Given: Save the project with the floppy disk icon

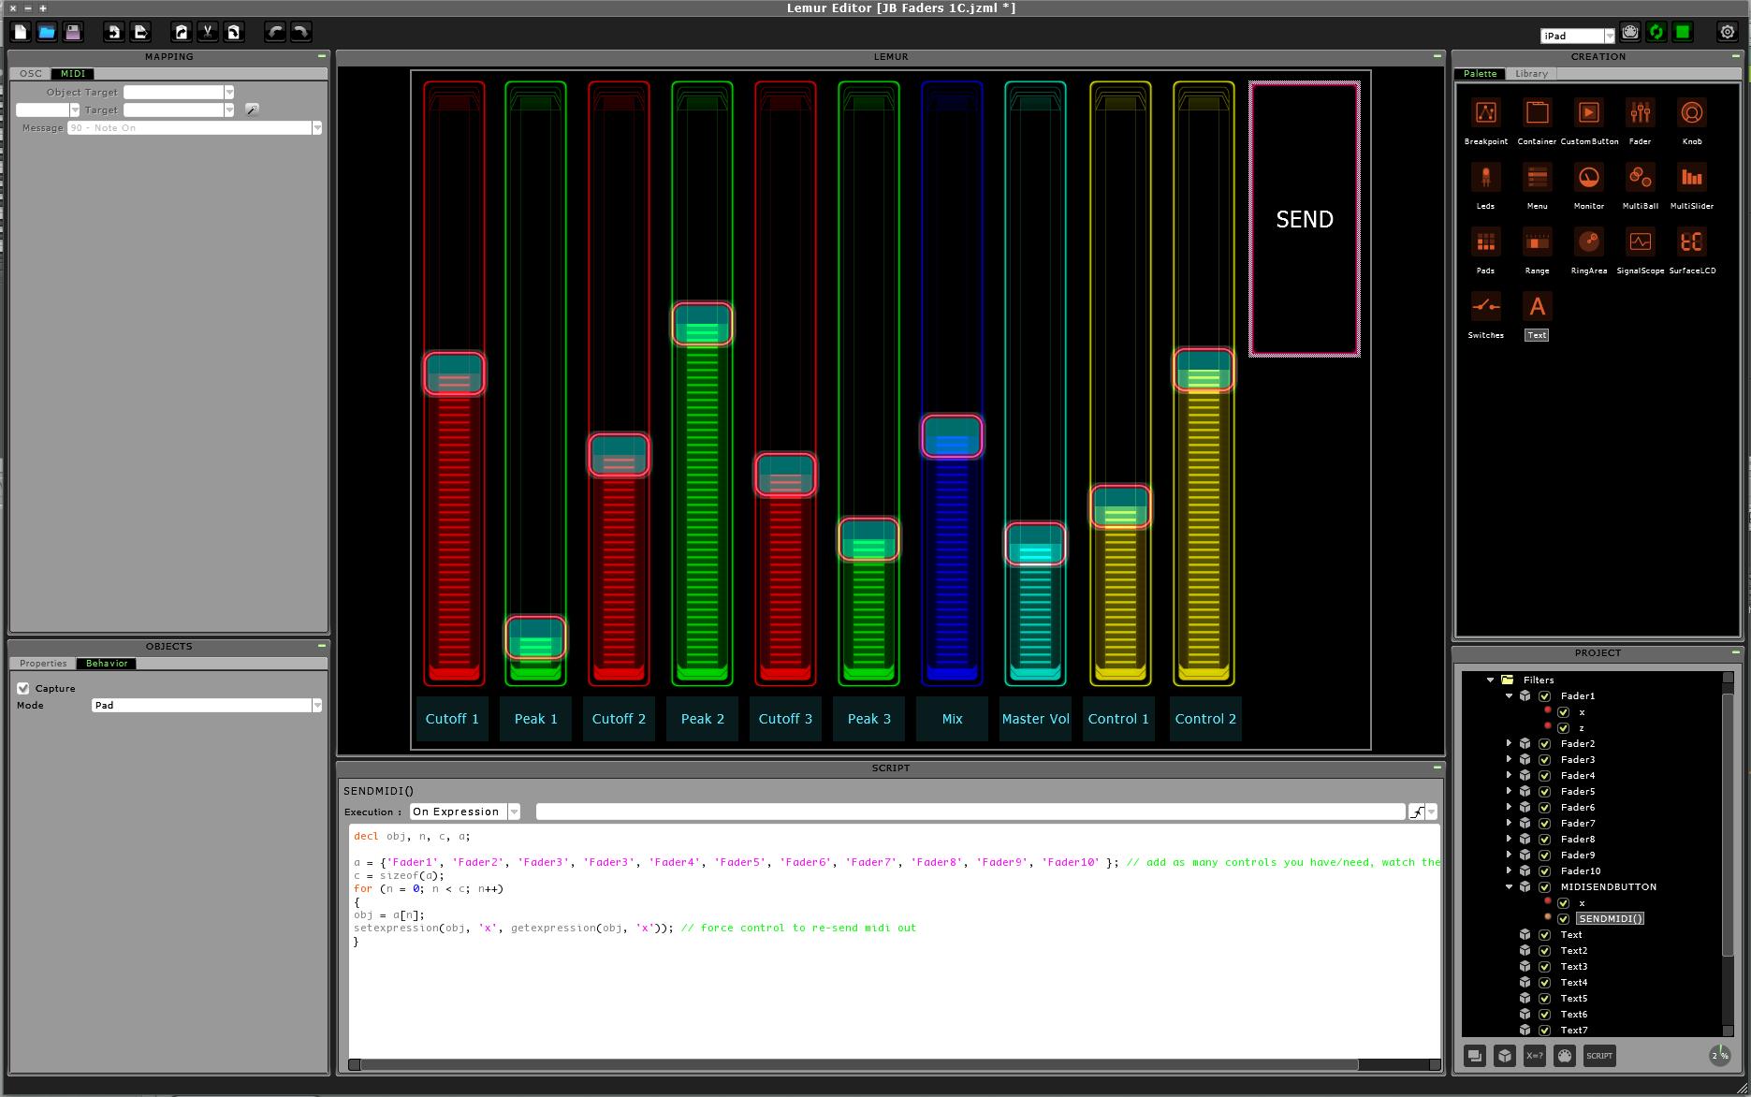Looking at the screenshot, I should [73, 32].
